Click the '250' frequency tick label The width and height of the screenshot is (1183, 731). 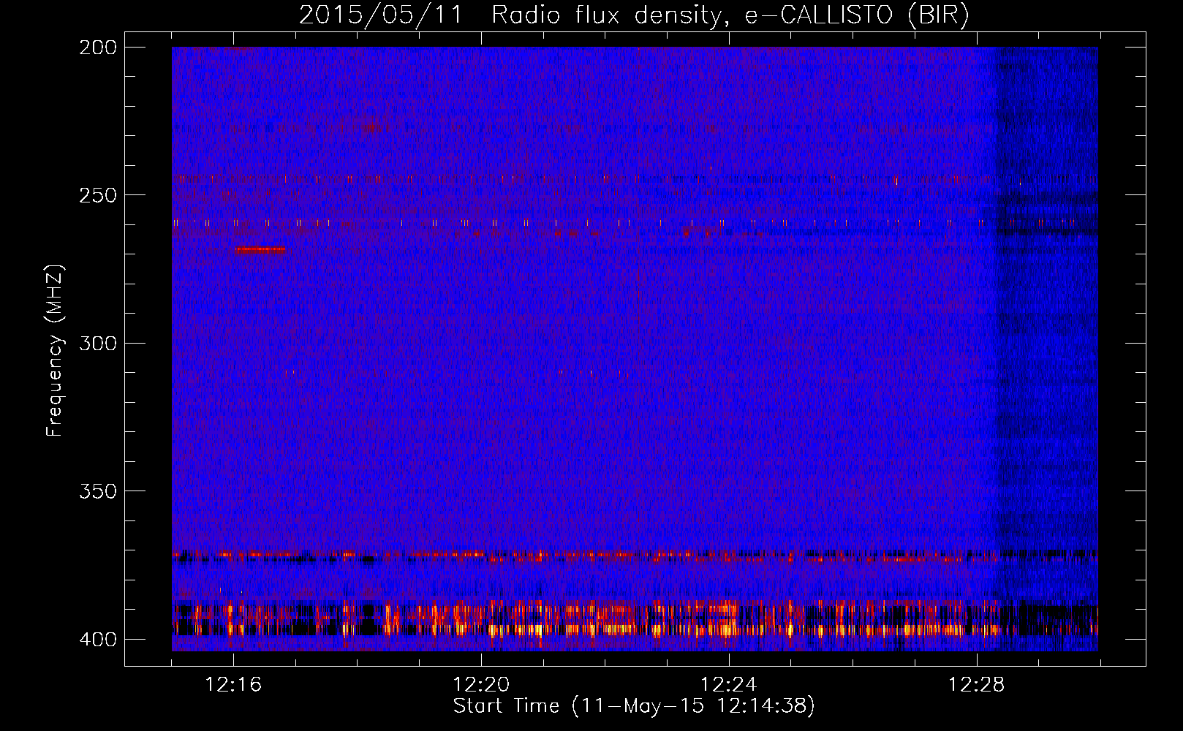97,195
